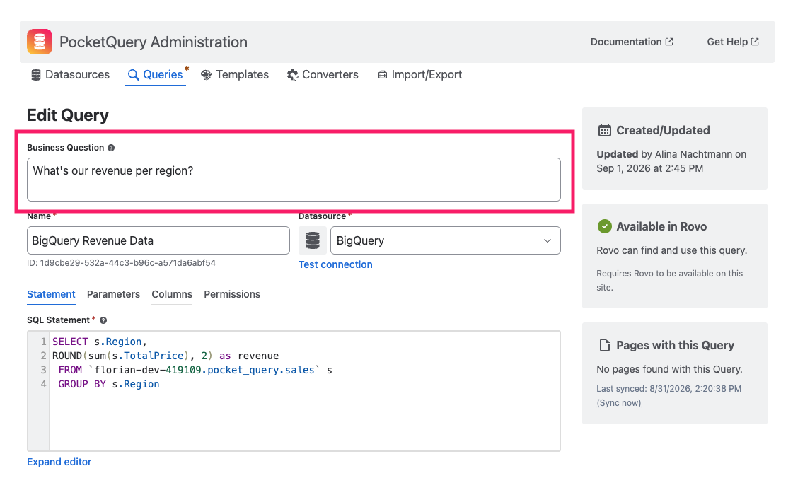The height and width of the screenshot is (478, 793).
Task: Switch to the Parameters sub-tab
Action: pos(113,294)
